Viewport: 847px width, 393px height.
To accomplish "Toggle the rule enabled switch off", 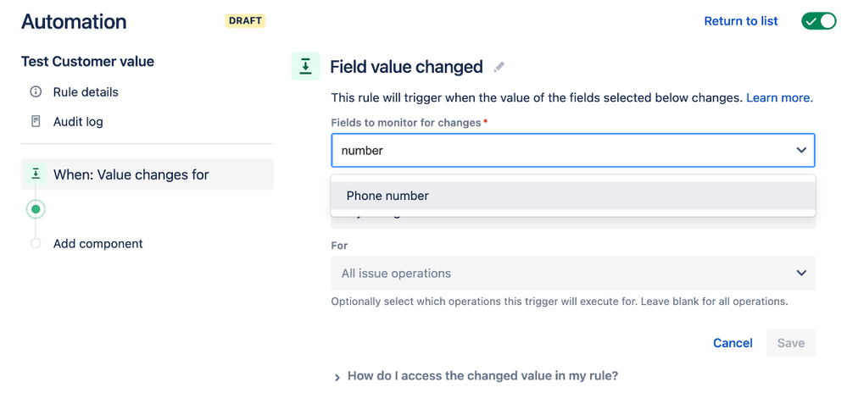I will click(x=819, y=21).
